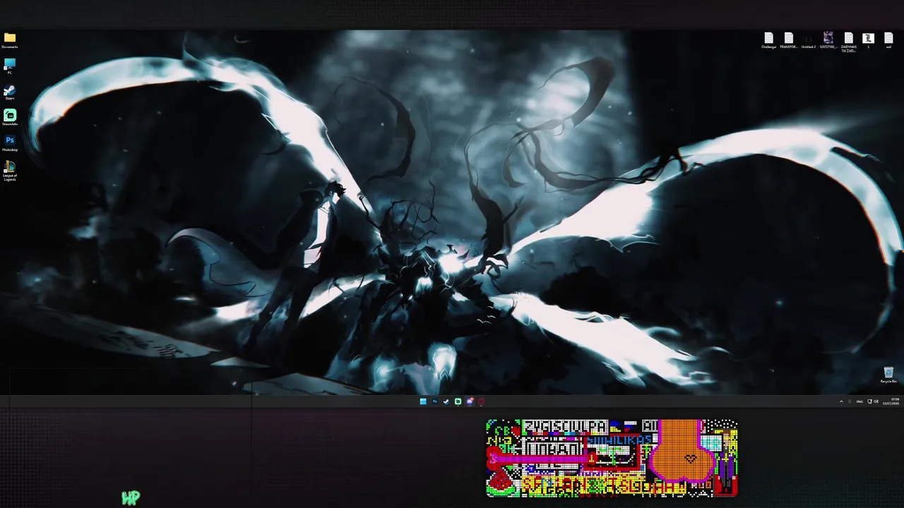The height and width of the screenshot is (508, 904).
Task: Click the microphone tray icon
Action: 850,401
